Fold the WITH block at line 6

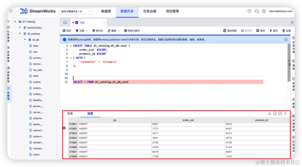click(x=71, y=58)
